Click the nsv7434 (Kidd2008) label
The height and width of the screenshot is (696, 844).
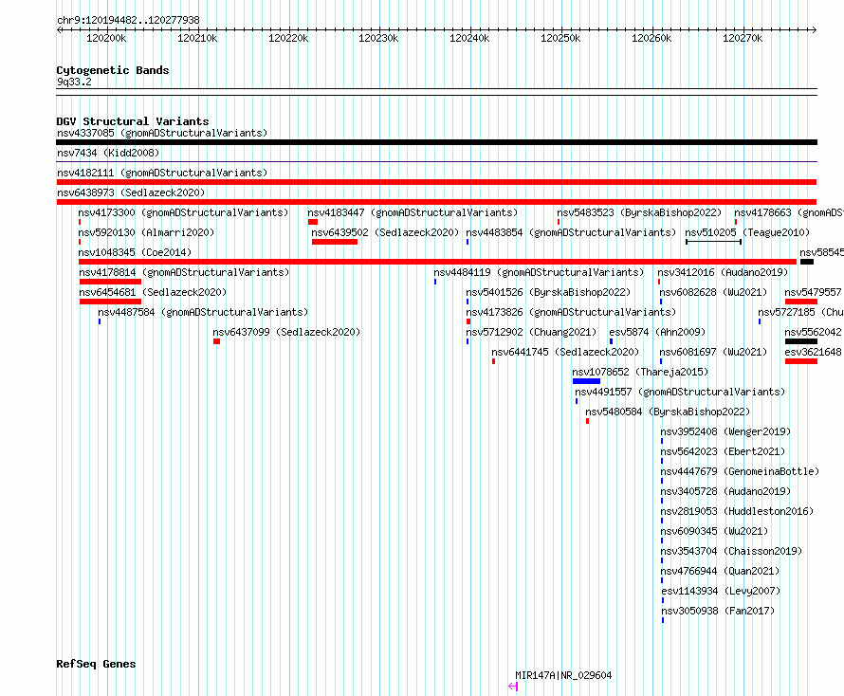[108, 153]
